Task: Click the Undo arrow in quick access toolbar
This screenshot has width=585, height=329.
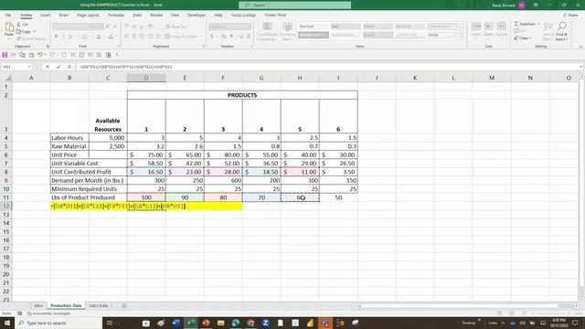Action: pos(40,55)
